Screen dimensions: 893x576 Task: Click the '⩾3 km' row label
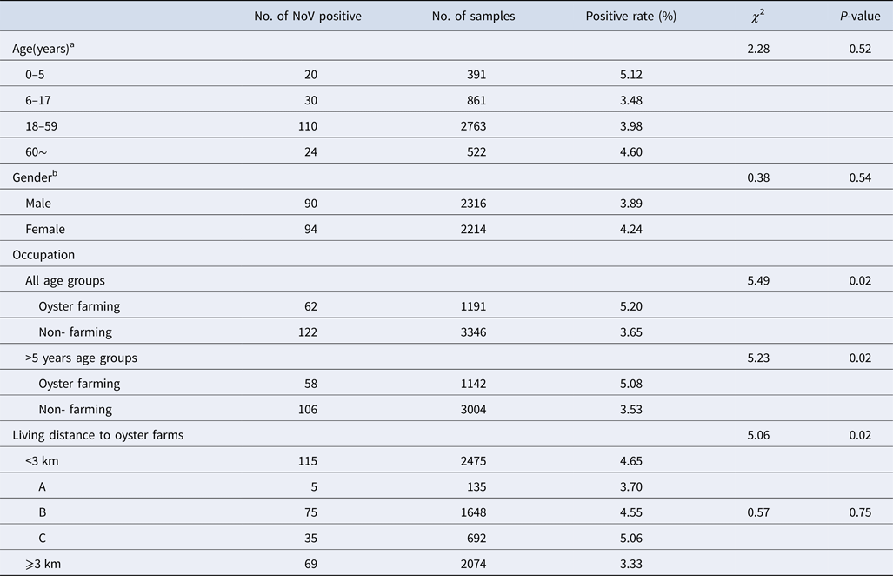pyautogui.click(x=42, y=564)
